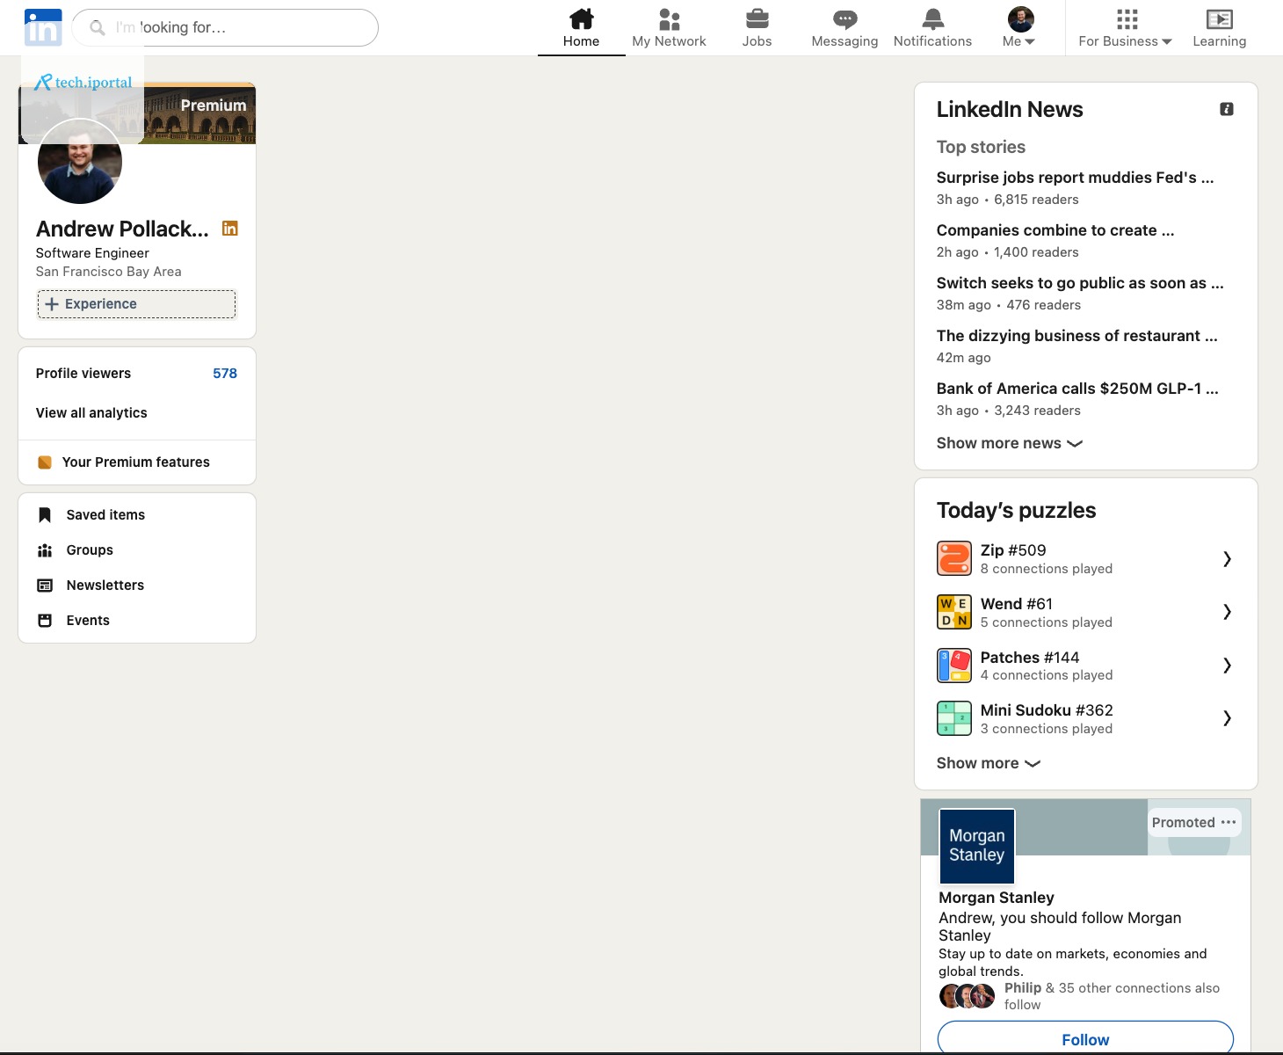Viewport: 1283px width, 1055px height.
Task: Click the Zip puzzle icon
Action: click(x=954, y=558)
